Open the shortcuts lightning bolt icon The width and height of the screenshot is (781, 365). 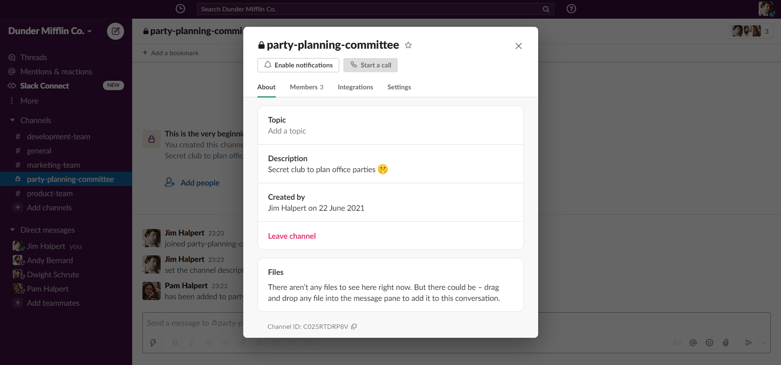coord(153,343)
